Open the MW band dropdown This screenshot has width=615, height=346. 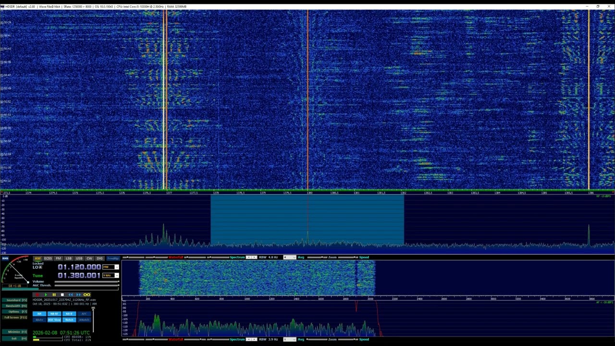coord(111,267)
